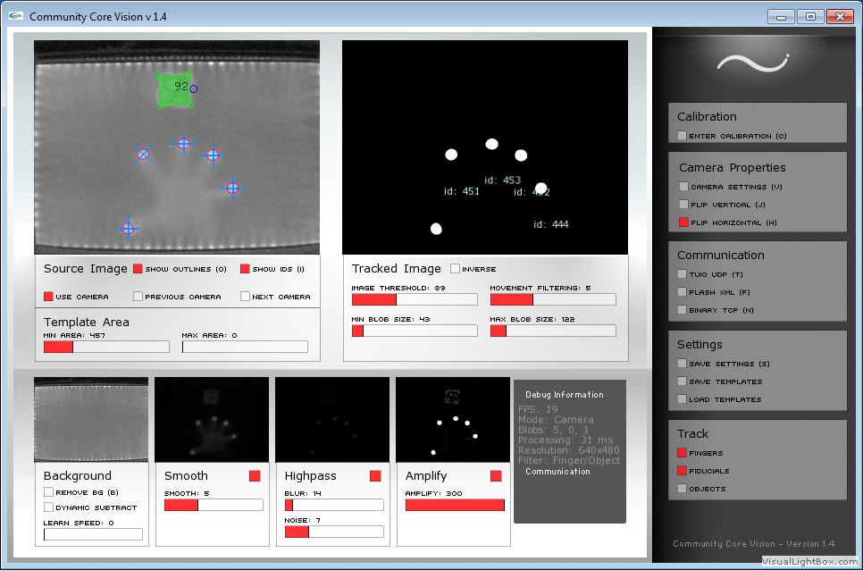Click the Min Blob Size slider
Image resolution: width=863 pixels, height=570 pixels.
pyautogui.click(x=415, y=331)
